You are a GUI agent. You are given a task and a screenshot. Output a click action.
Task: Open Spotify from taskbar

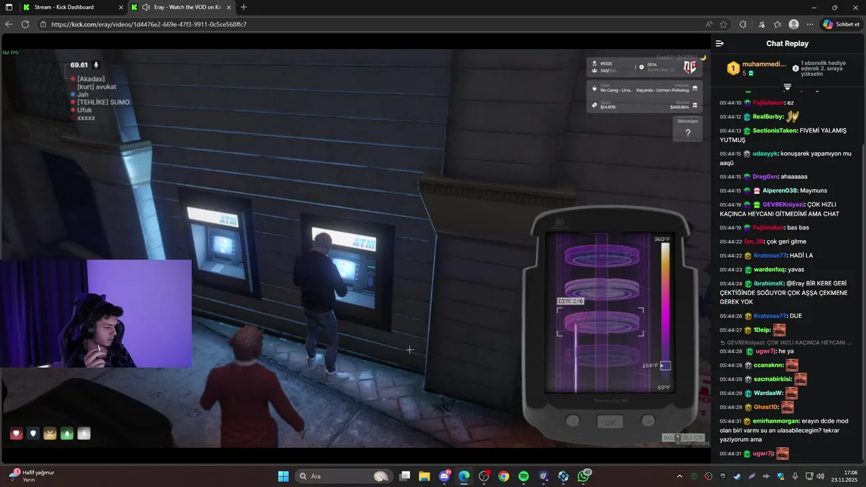[x=524, y=476]
